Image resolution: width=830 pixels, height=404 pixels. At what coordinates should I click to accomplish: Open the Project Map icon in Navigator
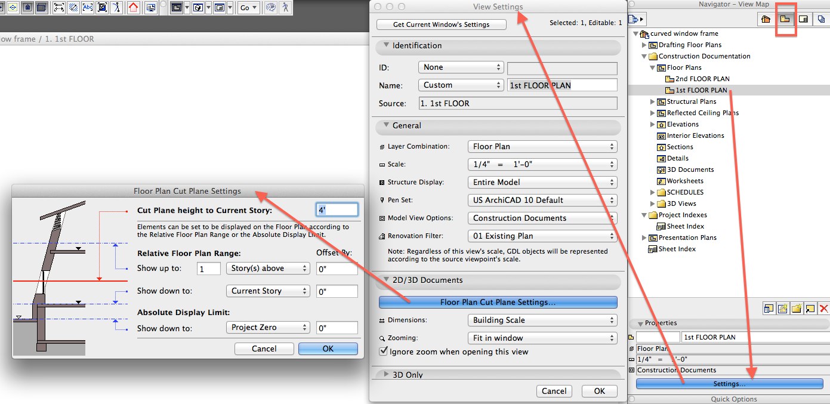(766, 19)
